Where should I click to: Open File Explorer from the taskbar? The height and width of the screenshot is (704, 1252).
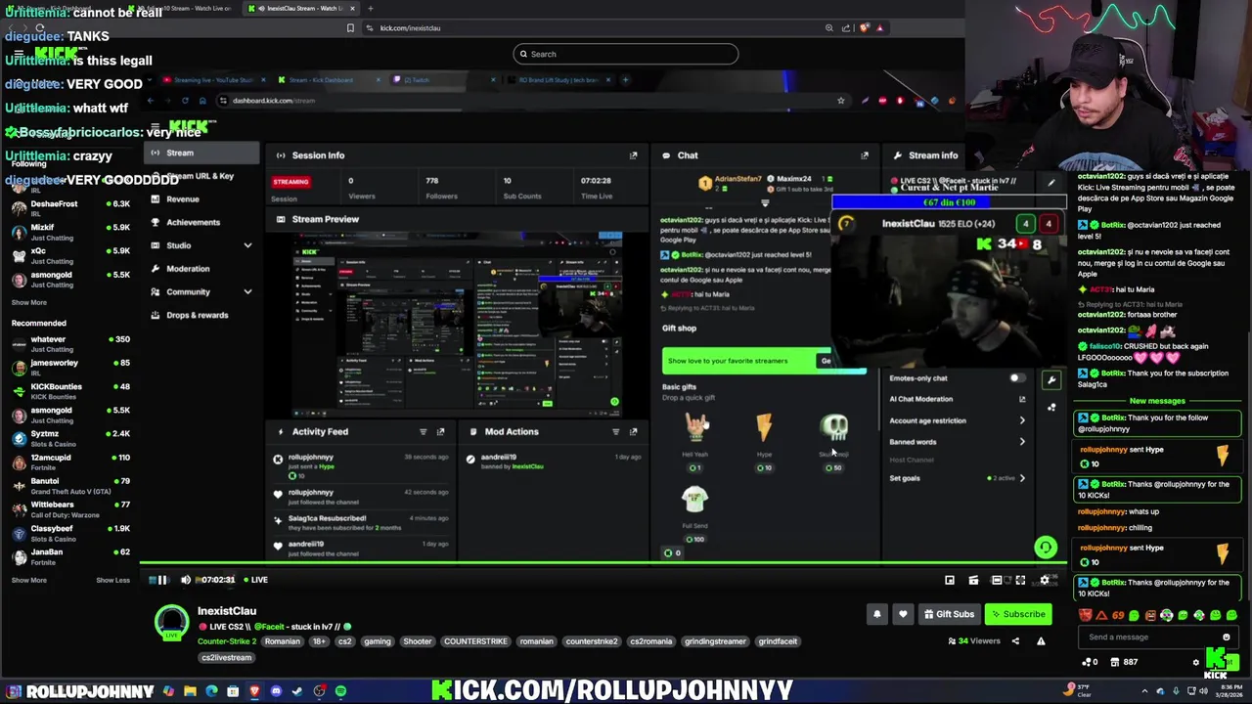pyautogui.click(x=190, y=691)
